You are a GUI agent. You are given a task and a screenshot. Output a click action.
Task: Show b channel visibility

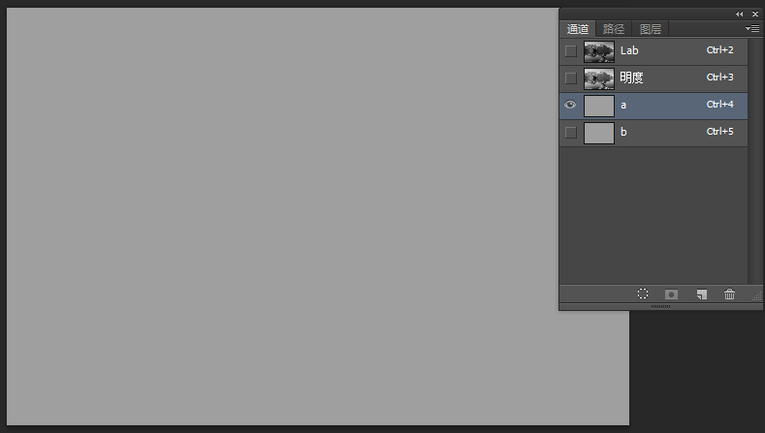click(x=570, y=132)
